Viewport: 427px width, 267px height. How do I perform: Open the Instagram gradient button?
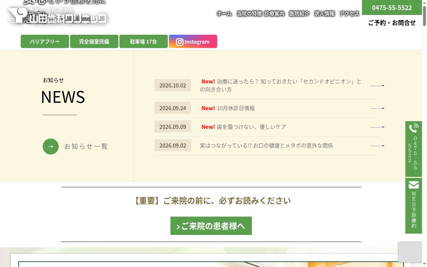[193, 41]
